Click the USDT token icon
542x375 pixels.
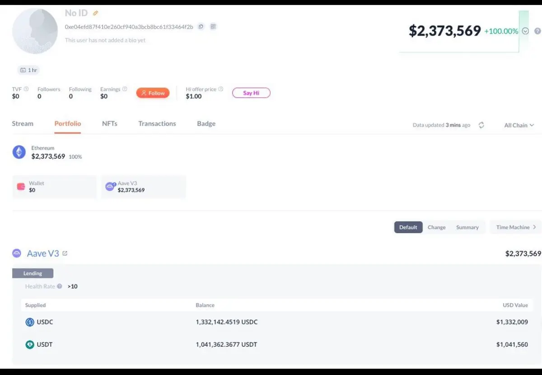[30, 345]
